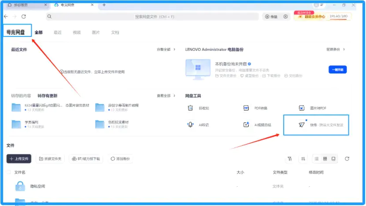Click the reload icon beside the forward arrow

24,17
